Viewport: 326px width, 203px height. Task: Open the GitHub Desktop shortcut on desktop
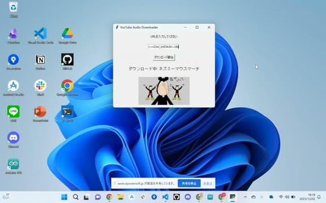pyautogui.click(x=67, y=61)
